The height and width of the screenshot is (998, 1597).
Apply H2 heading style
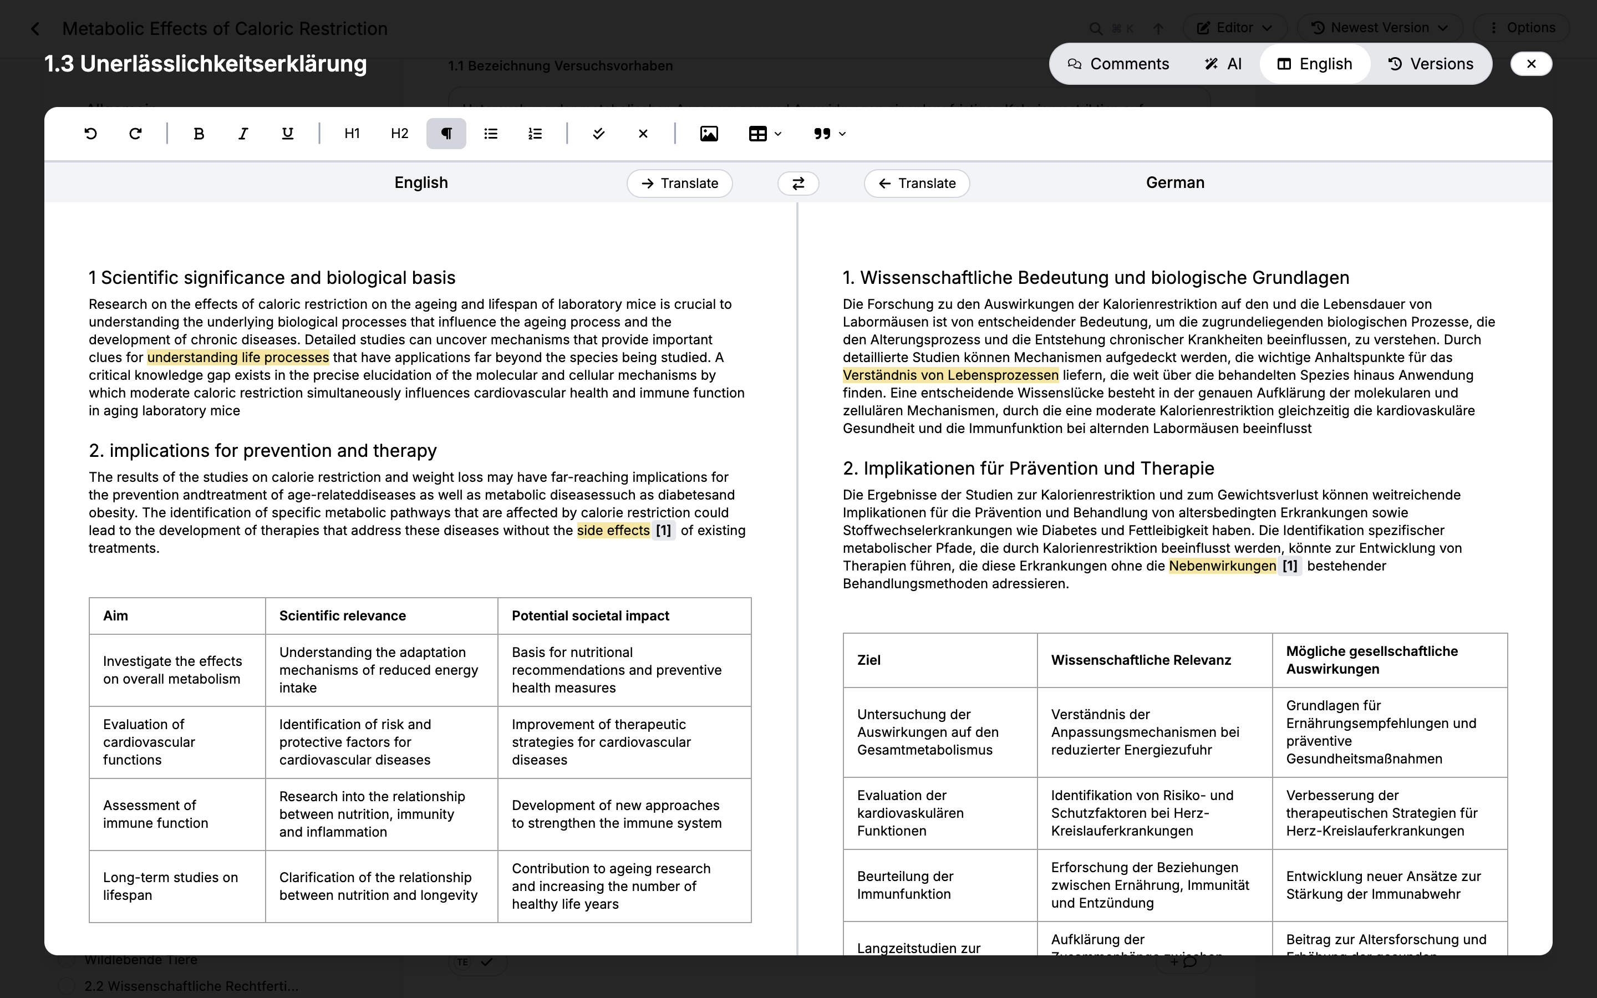(399, 134)
